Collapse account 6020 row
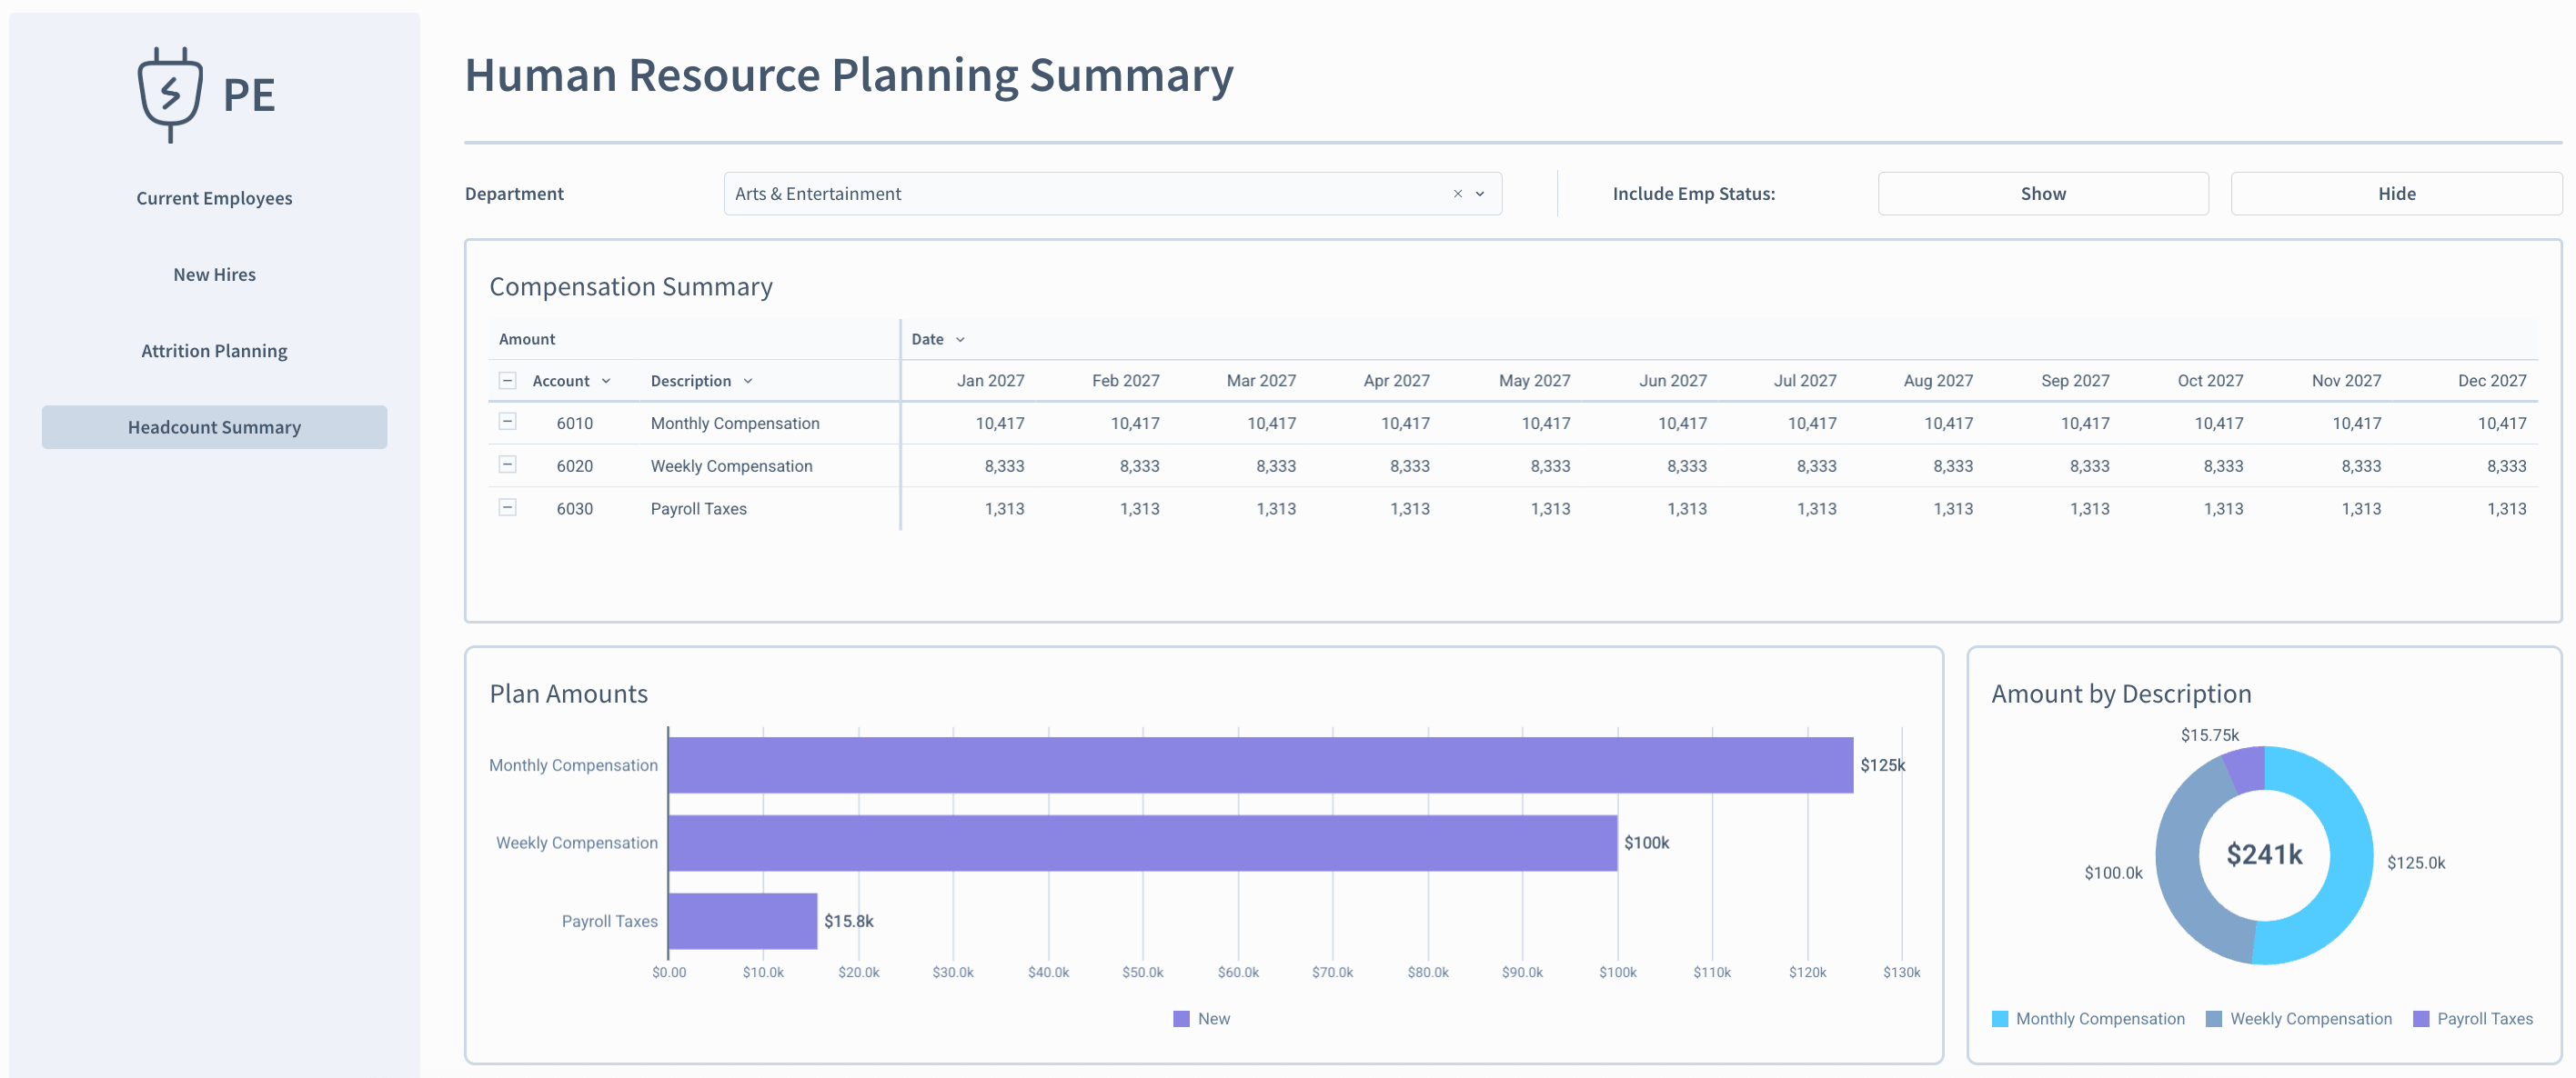 pyautogui.click(x=507, y=465)
